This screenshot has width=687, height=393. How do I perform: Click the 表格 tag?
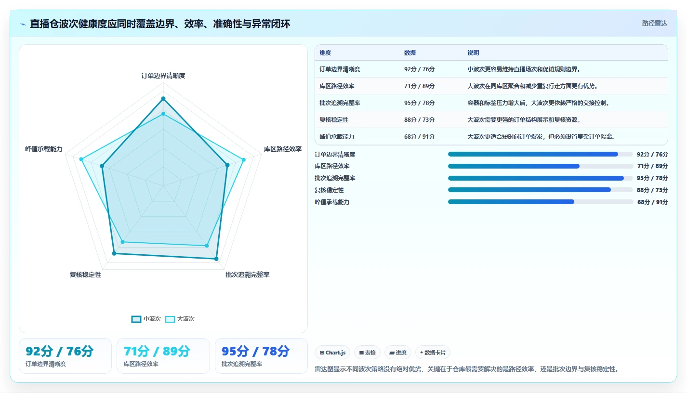[x=367, y=353]
